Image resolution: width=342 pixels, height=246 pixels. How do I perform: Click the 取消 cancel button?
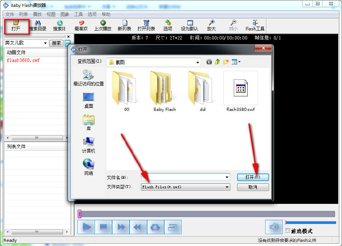[253, 187]
